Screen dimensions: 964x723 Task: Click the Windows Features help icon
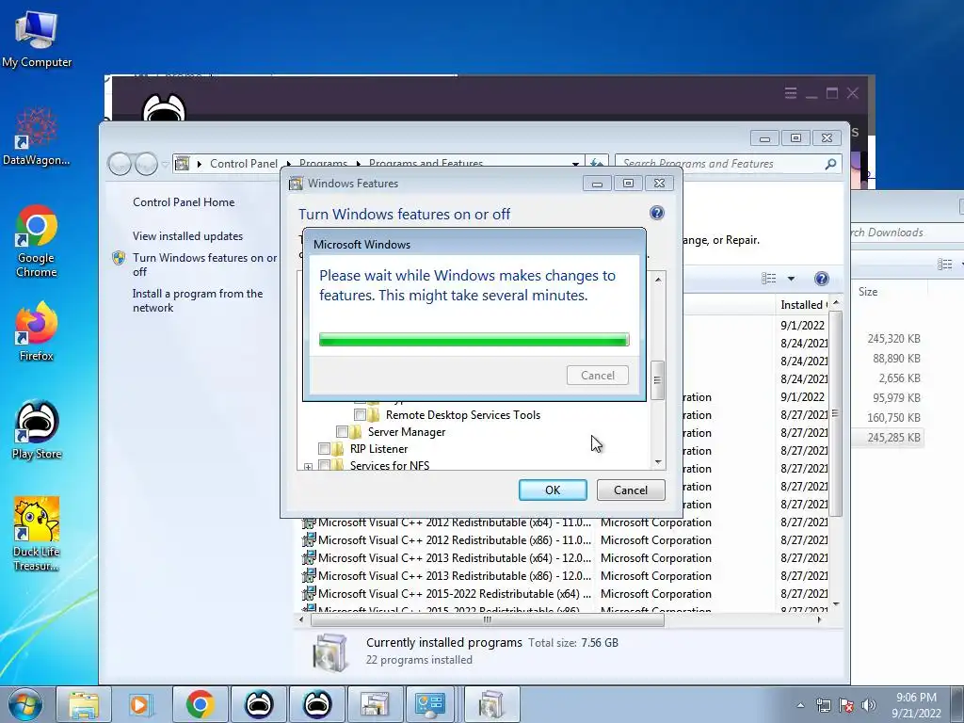[x=656, y=213]
